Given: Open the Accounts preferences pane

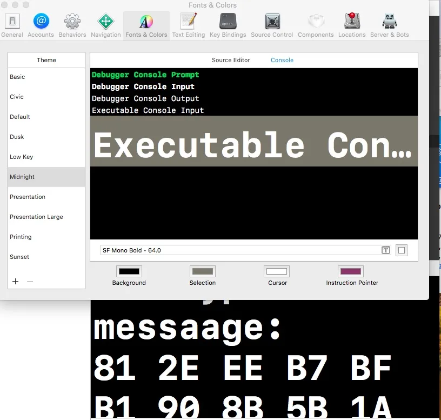Looking at the screenshot, I should coord(41,25).
